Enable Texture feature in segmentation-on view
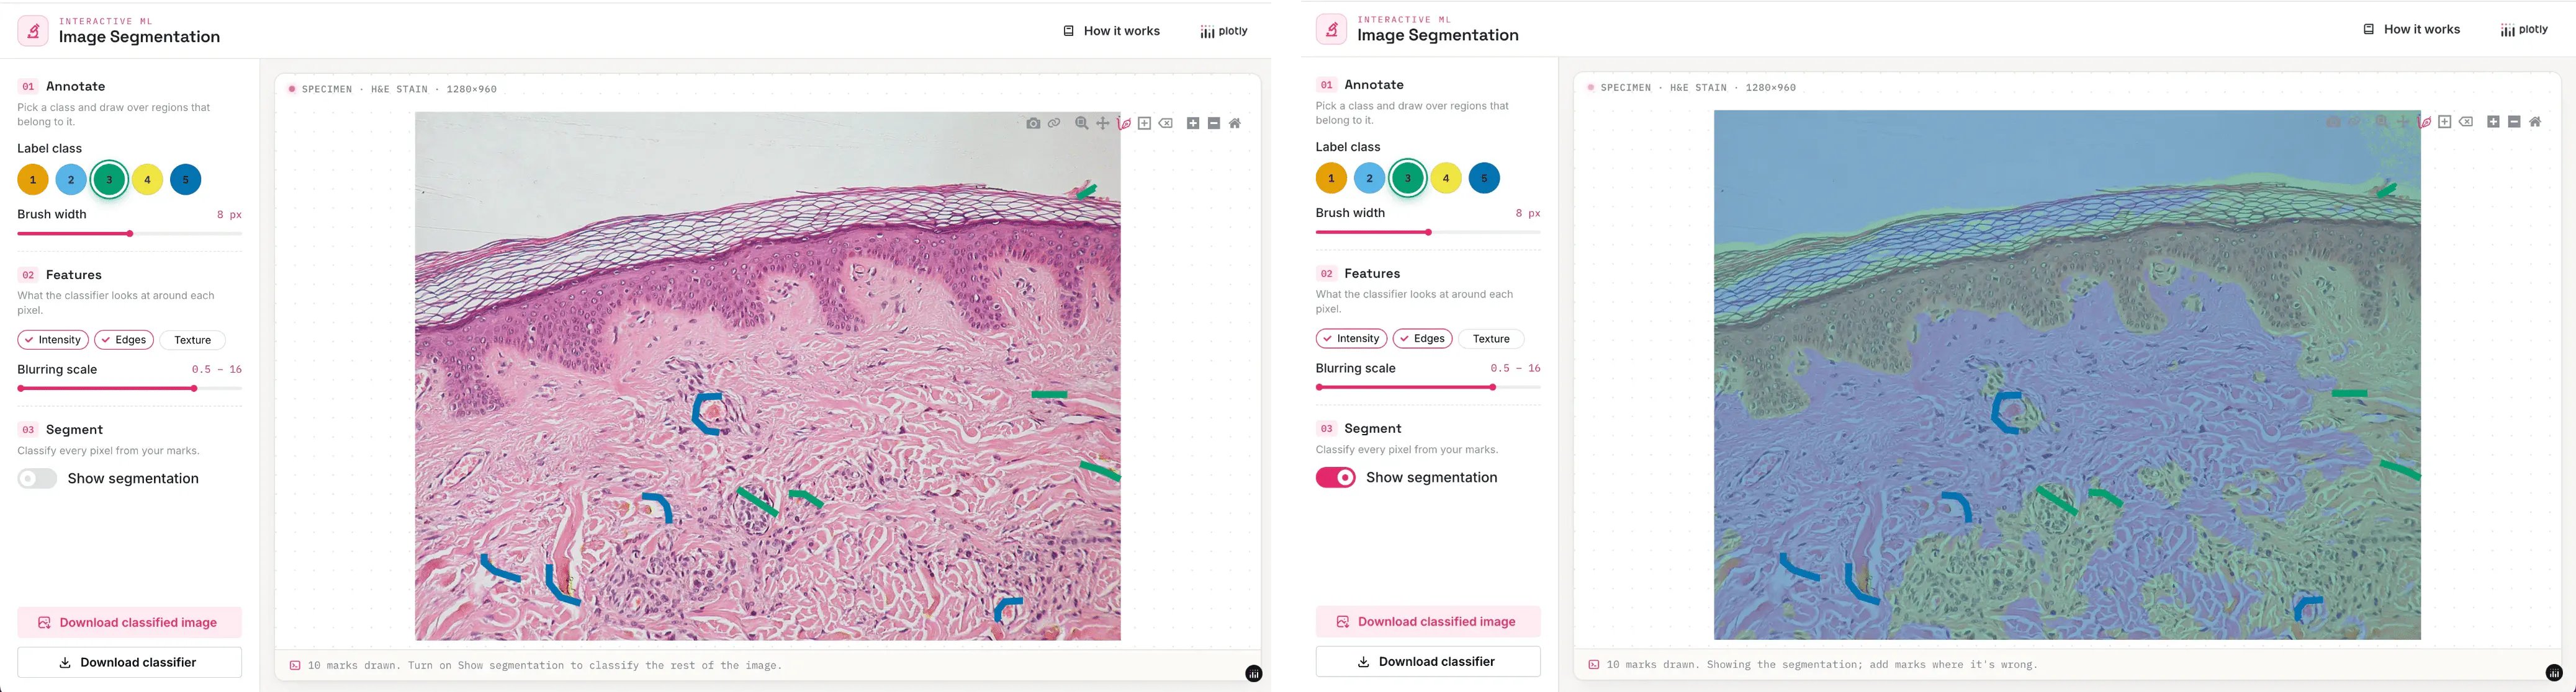This screenshot has height=692, width=2576. click(1491, 339)
